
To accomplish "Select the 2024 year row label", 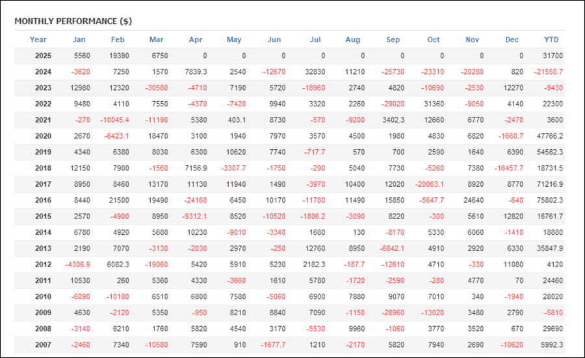I will point(44,72).
